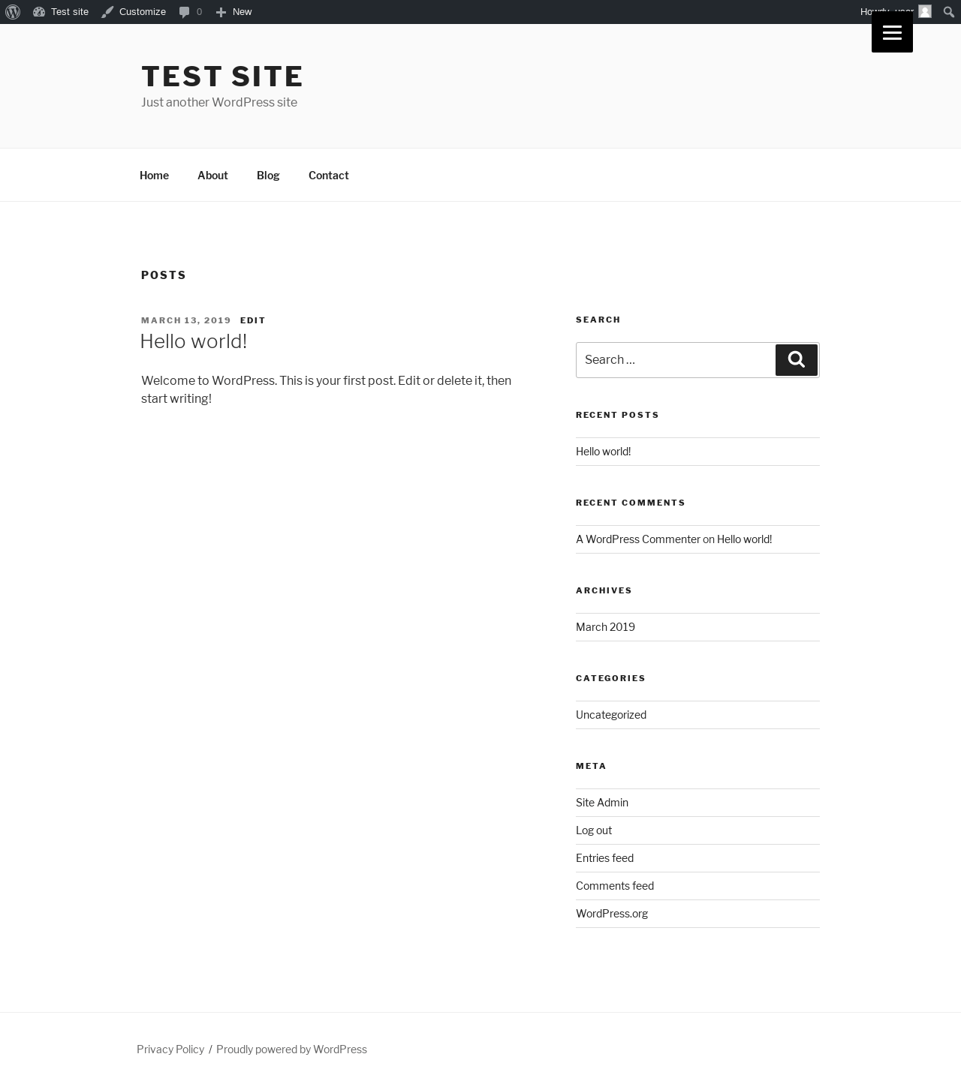Open the March 2019 archive
This screenshot has height=1084, width=961.
[x=605, y=627]
